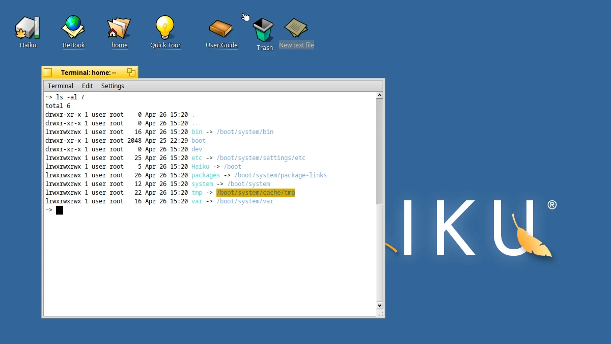Screen dimensions: 611x344
Task: Click the scrollbar up arrow in Terminal
Action: tap(379, 94)
